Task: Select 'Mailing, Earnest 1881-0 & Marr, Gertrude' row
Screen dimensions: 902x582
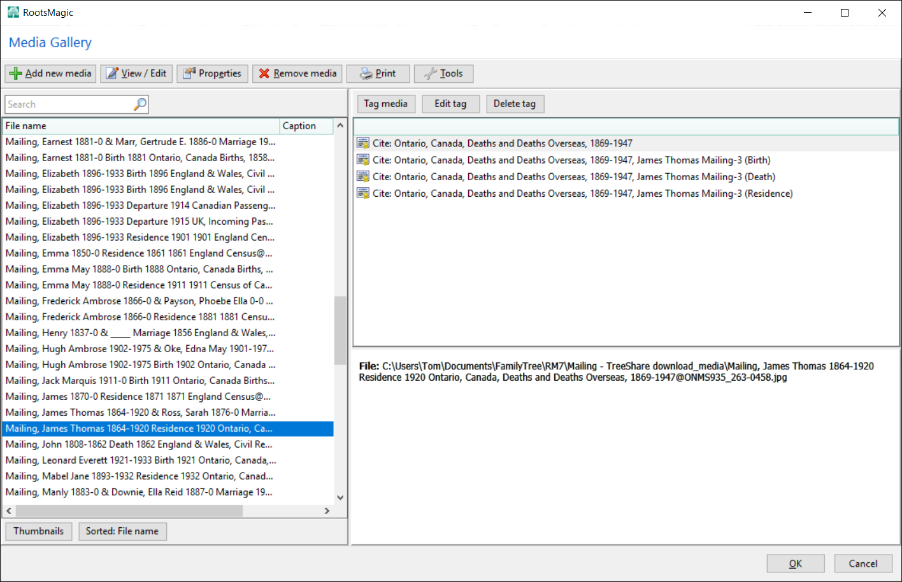Action: coord(168,142)
